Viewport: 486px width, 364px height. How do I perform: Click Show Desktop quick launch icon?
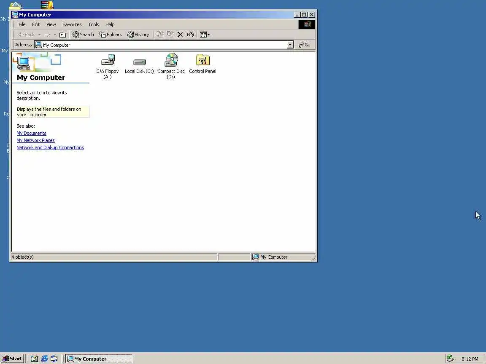35,359
